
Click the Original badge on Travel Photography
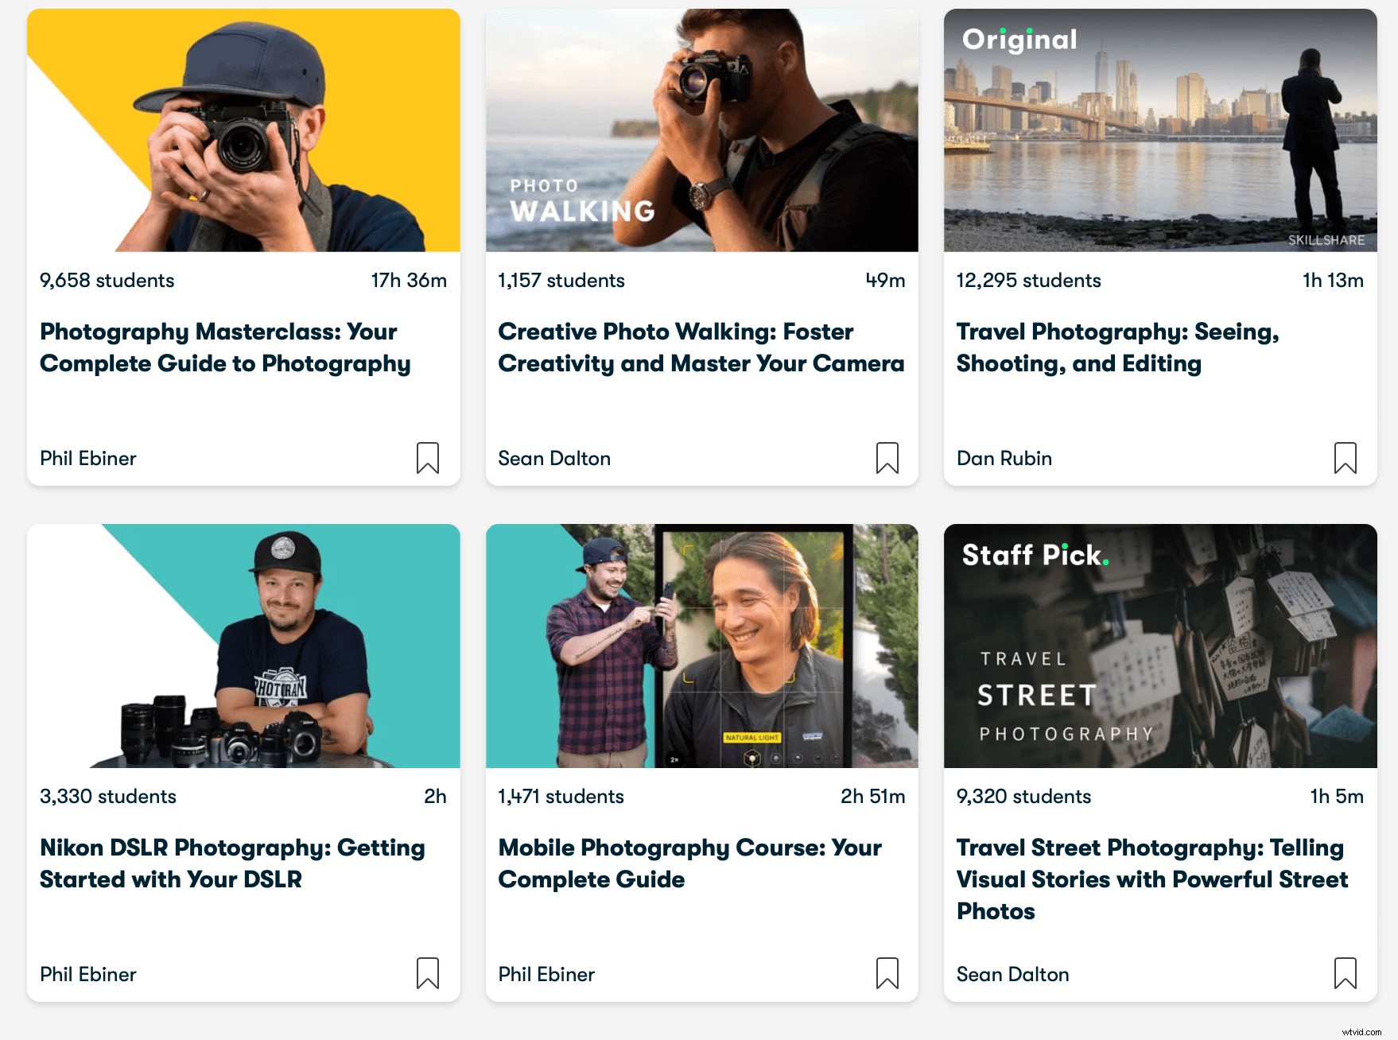point(1020,38)
